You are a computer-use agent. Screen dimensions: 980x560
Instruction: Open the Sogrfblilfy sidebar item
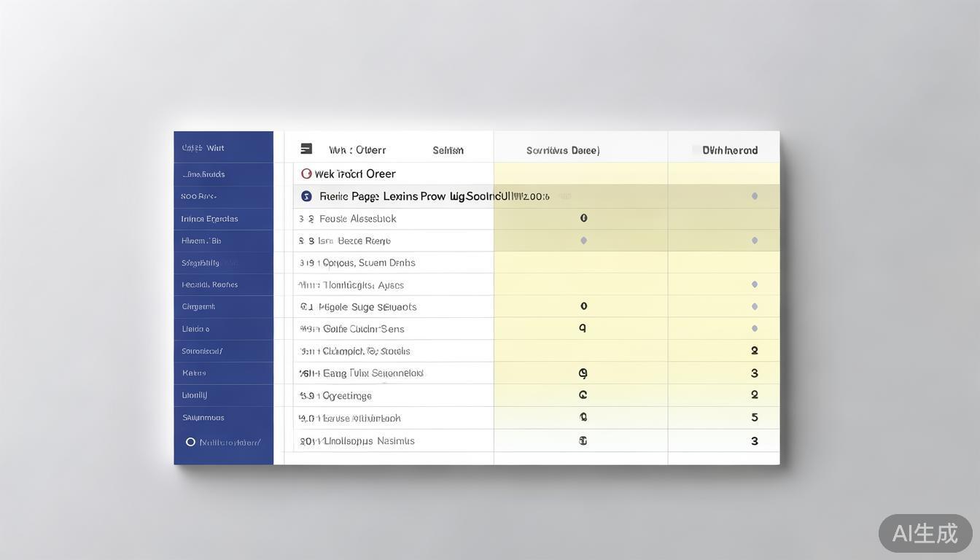point(201,262)
